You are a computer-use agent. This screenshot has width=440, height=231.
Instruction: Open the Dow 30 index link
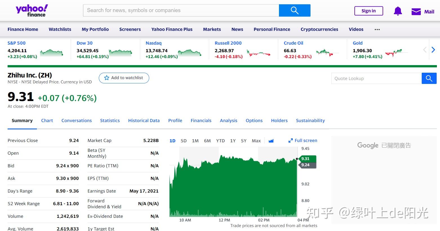[84, 43]
